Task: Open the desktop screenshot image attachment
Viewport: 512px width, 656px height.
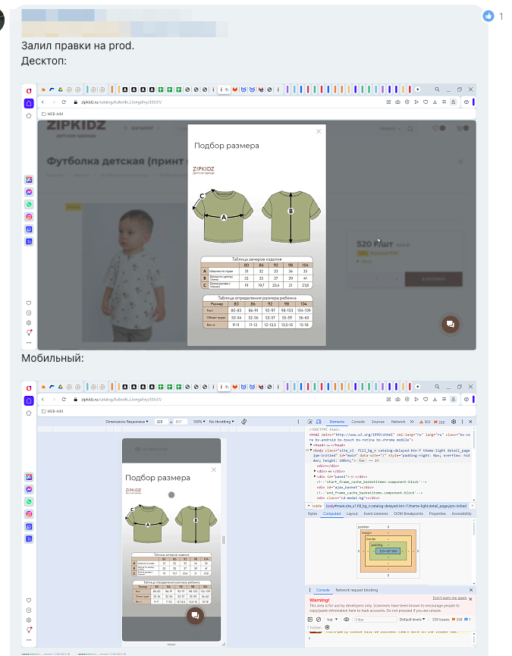Action: pos(249,217)
